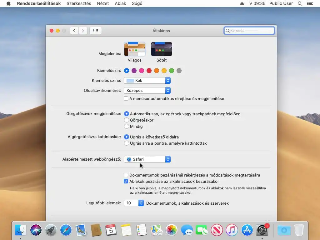Open Súgó menu
Viewport: 320px width, 240px height.
tap(137, 3)
